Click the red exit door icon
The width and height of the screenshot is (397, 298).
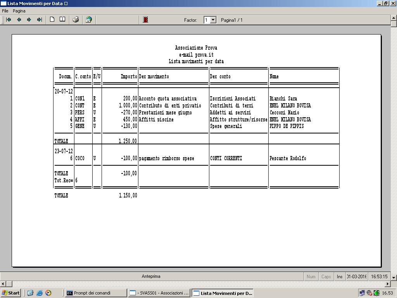click(145, 19)
